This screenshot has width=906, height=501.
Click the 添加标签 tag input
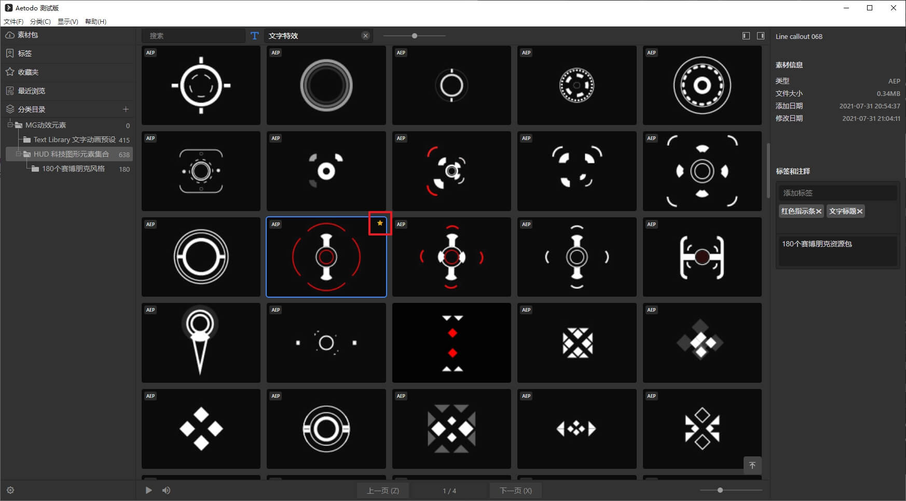838,193
